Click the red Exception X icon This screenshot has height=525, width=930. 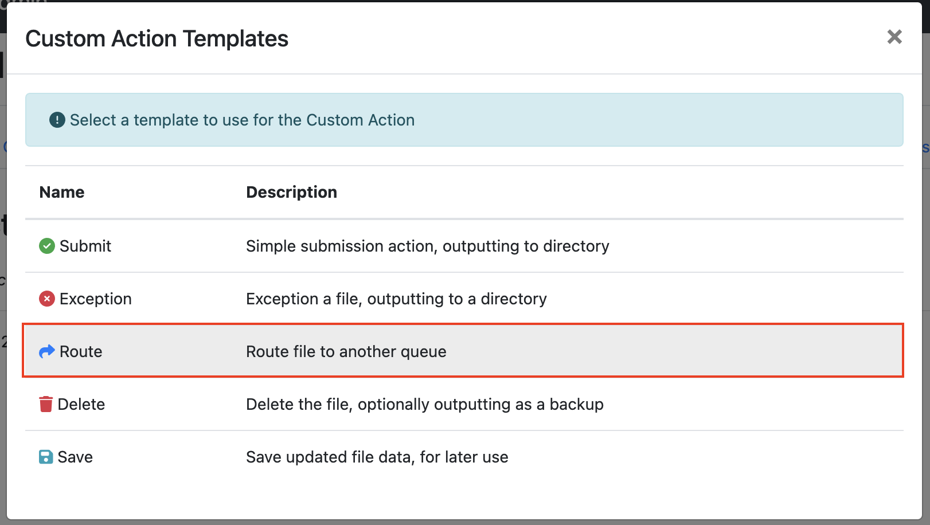click(x=46, y=299)
